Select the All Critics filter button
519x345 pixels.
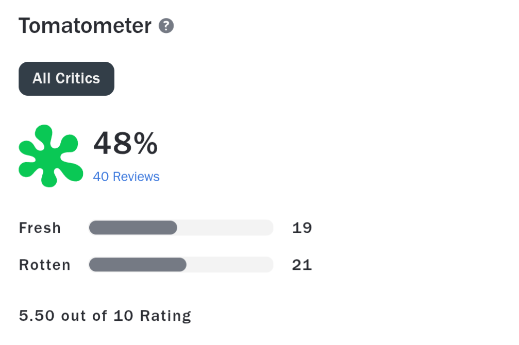click(66, 79)
